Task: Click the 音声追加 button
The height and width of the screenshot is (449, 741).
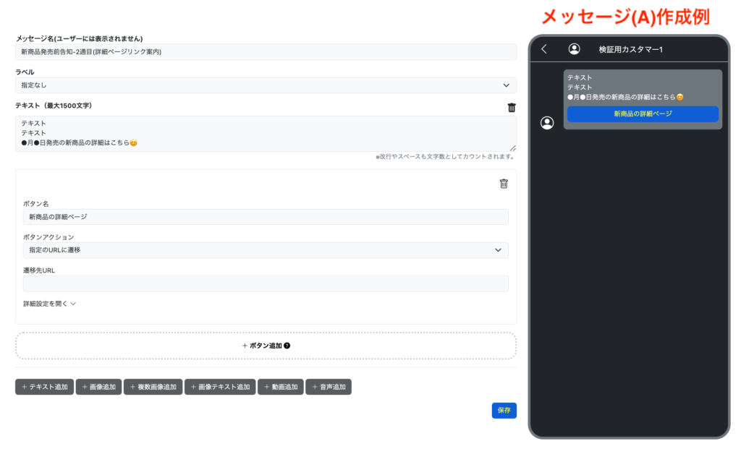Action: (x=328, y=387)
